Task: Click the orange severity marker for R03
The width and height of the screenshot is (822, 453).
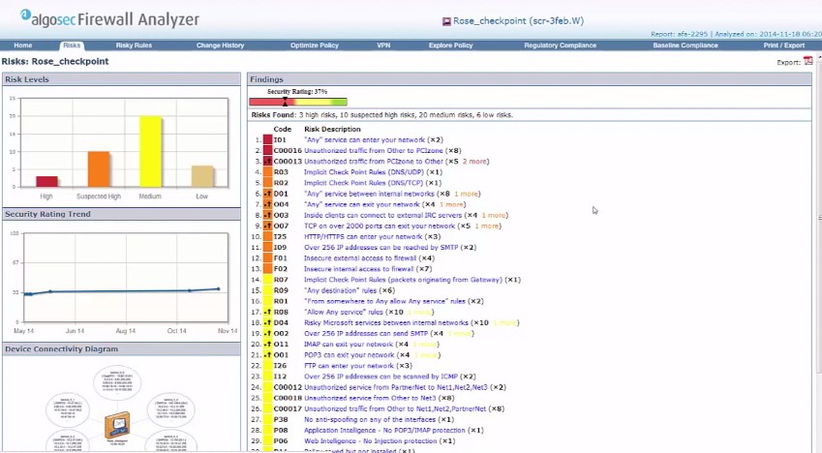Action: [x=267, y=172]
